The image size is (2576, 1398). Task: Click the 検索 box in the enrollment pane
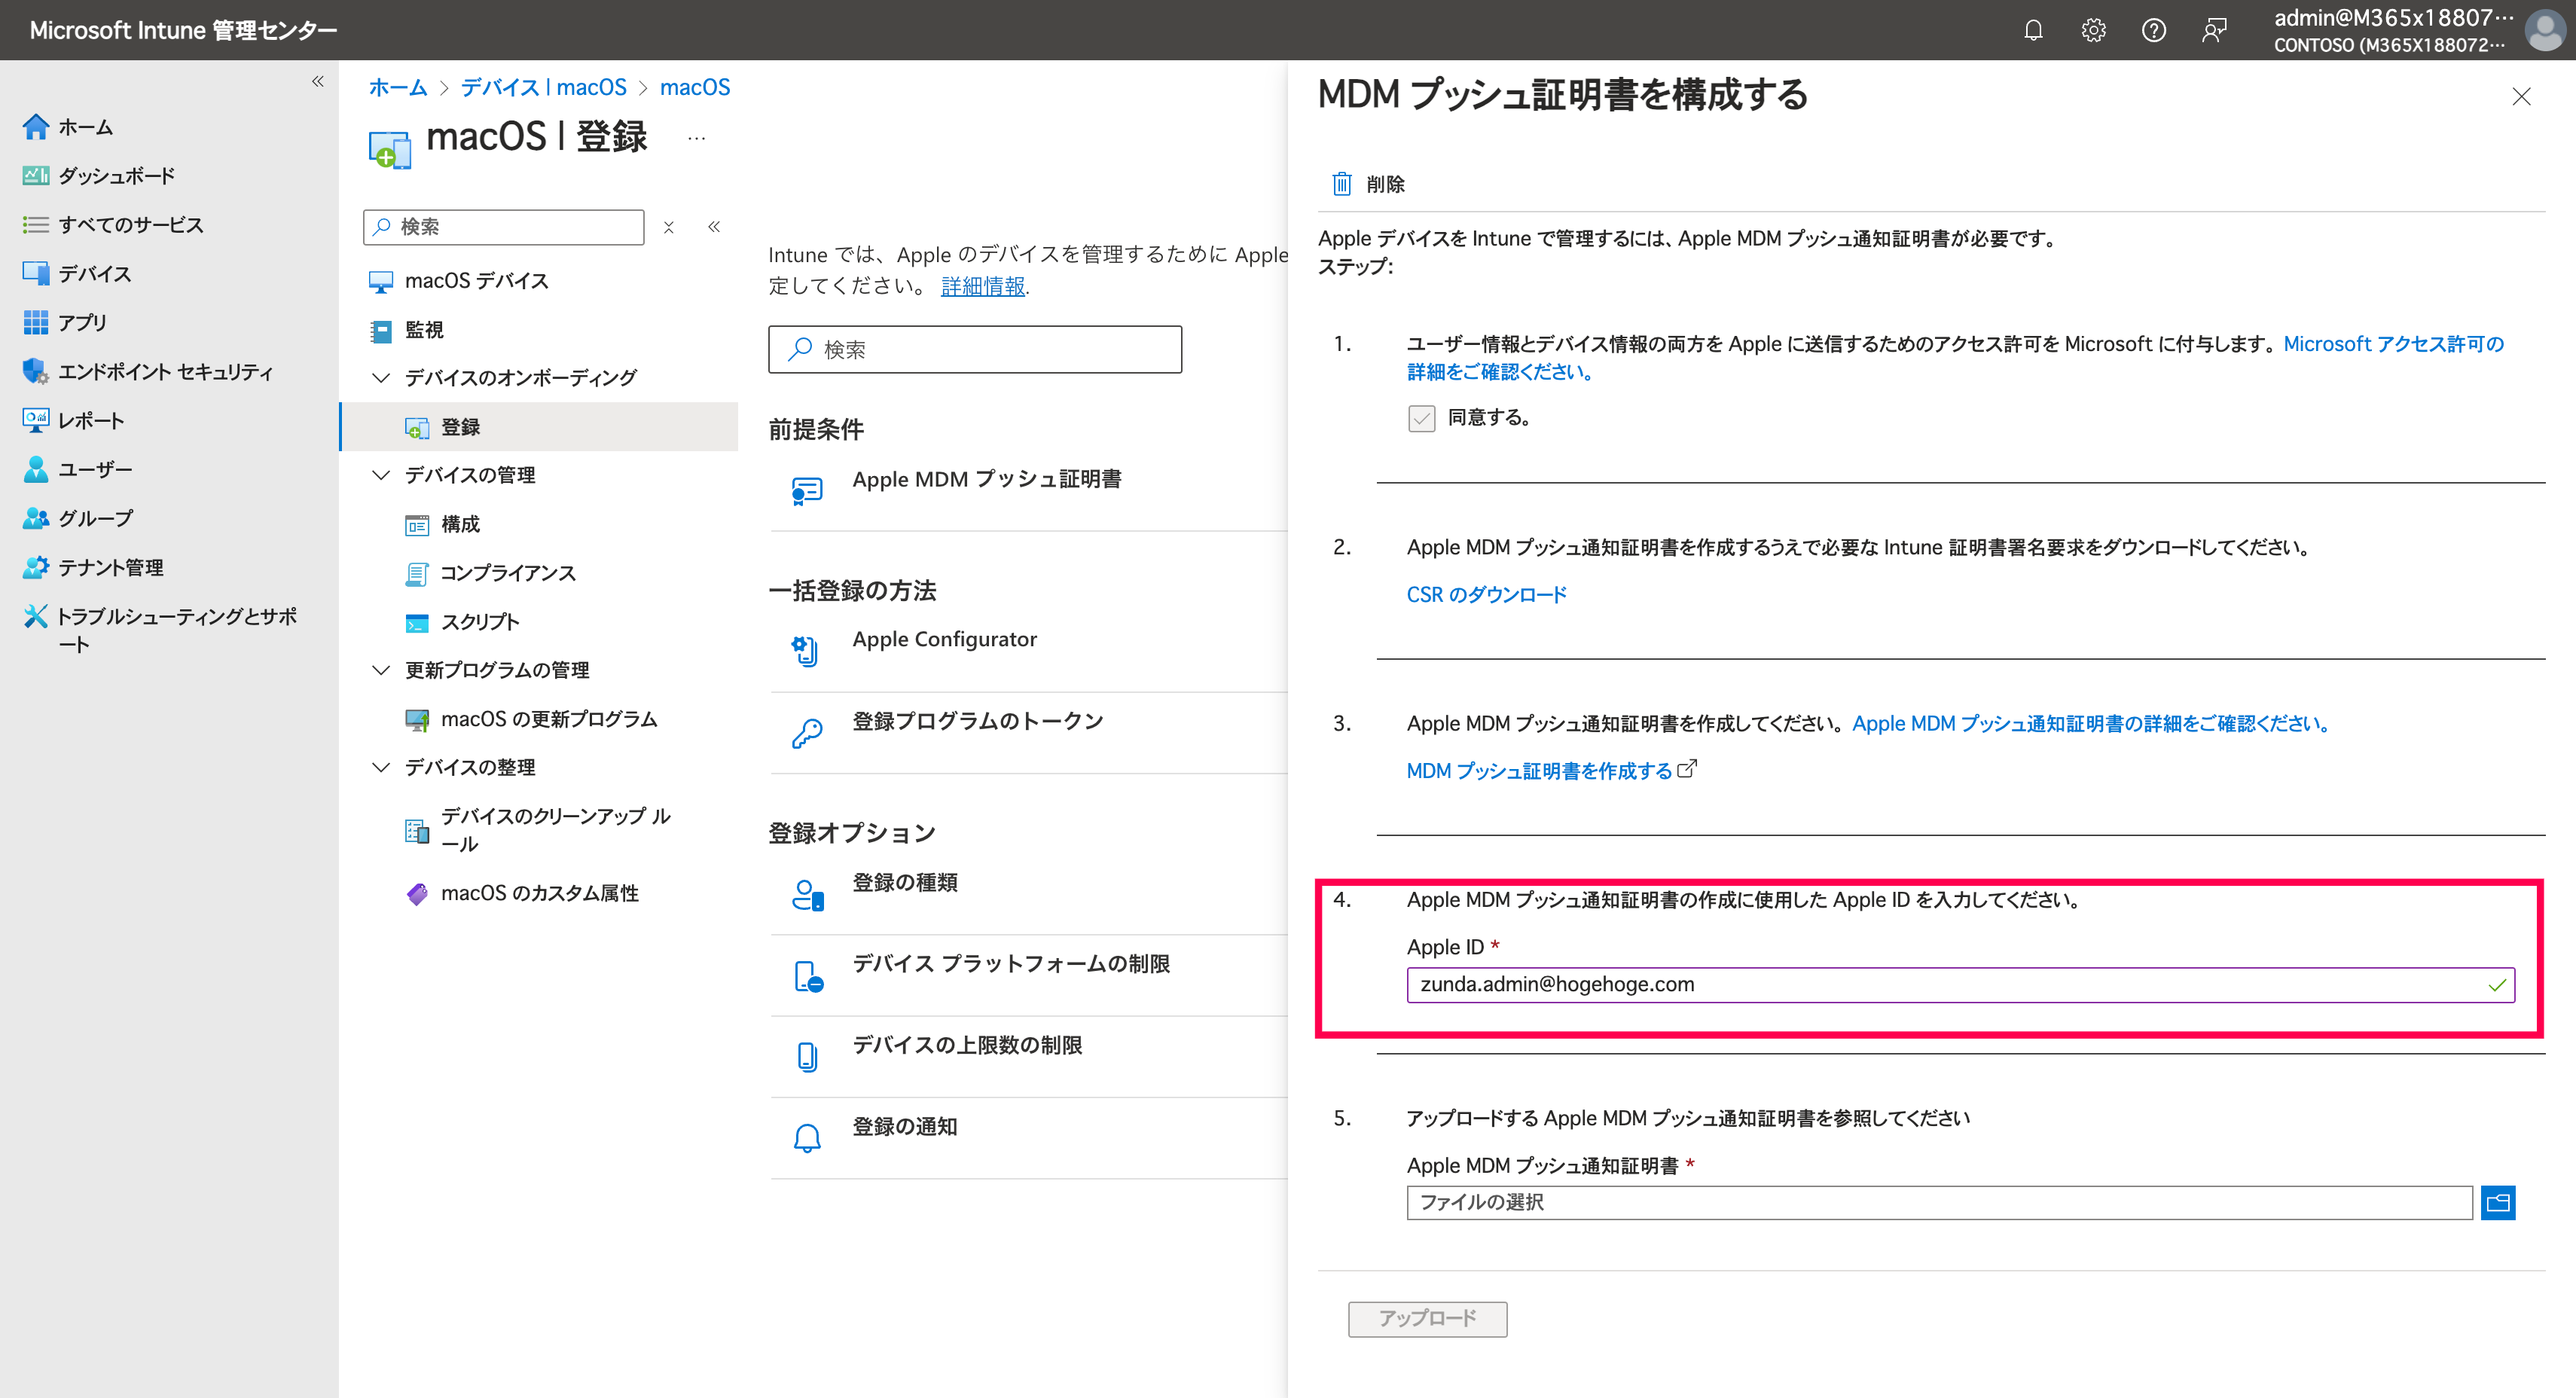(975, 349)
